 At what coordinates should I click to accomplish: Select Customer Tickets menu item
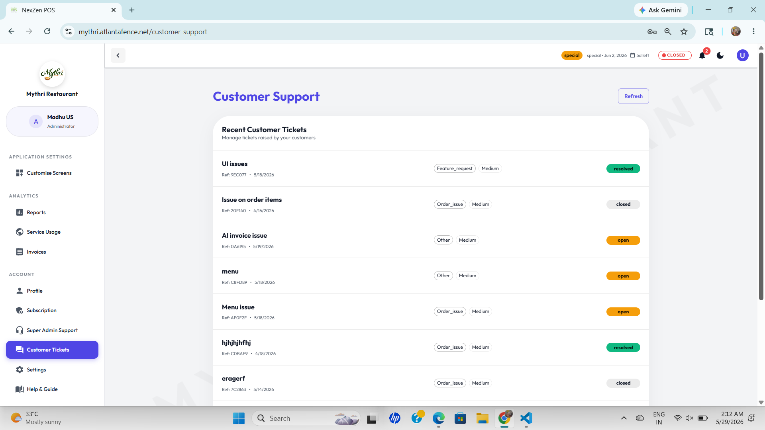[x=52, y=350]
